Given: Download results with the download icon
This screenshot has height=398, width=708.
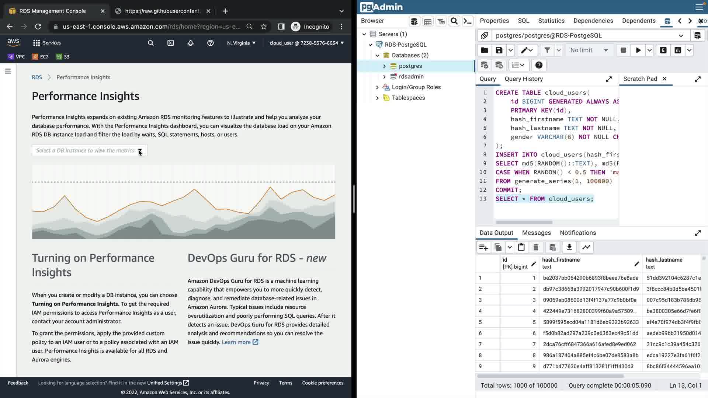Looking at the screenshot, I should click(x=569, y=247).
